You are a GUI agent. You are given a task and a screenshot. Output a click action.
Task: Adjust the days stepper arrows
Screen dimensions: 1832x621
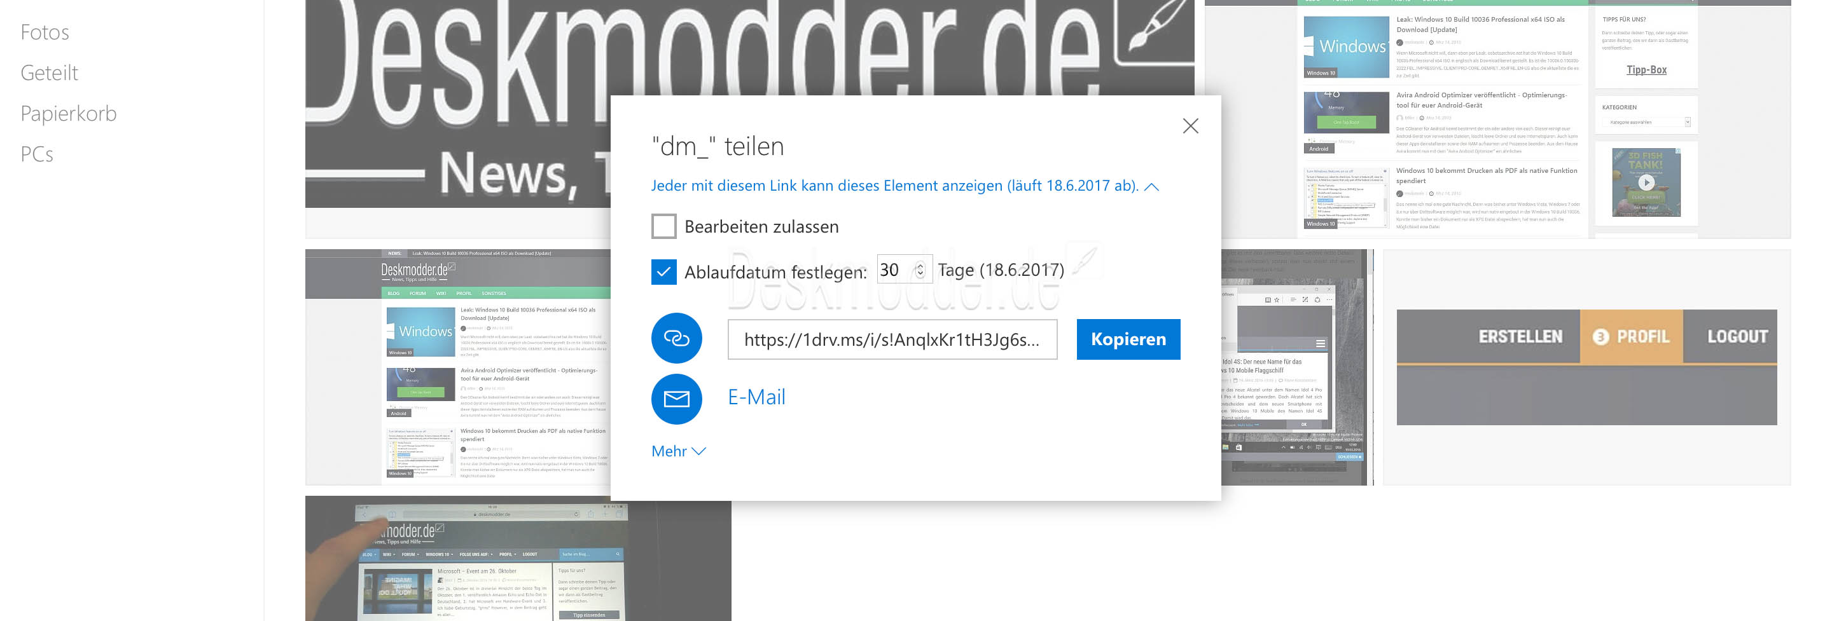tap(920, 270)
